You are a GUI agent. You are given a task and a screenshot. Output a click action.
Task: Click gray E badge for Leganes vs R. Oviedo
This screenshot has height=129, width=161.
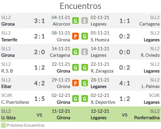[85, 52]
